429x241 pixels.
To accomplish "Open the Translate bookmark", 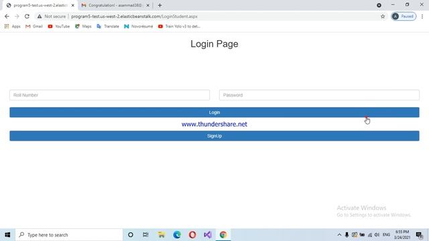I will 108,26.
